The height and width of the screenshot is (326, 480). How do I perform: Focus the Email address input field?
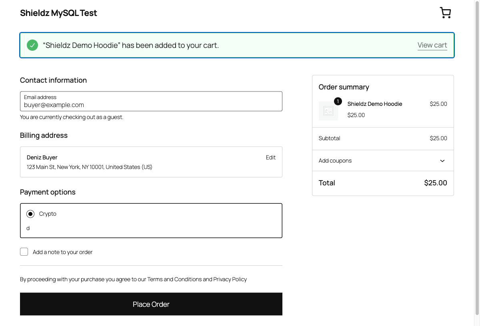[151, 101]
